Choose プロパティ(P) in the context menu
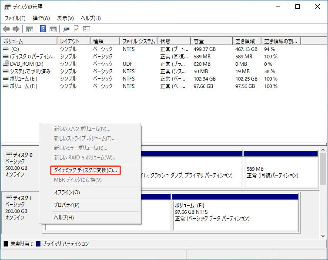 click(90, 205)
